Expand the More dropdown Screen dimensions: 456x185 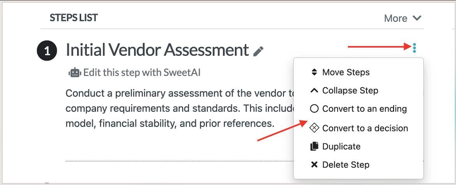click(403, 18)
